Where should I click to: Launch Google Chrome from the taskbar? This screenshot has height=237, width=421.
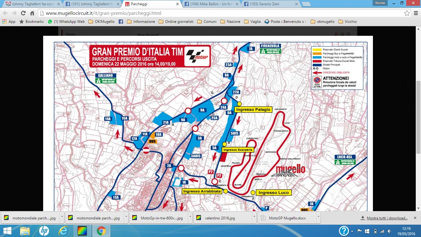click(x=101, y=231)
